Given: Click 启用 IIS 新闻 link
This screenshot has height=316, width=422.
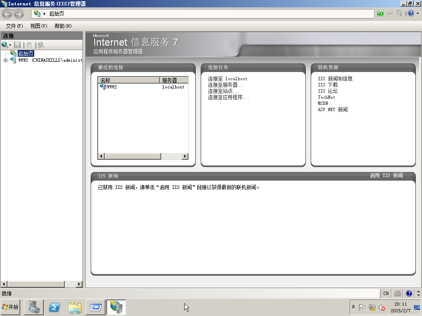Looking at the screenshot, I should [386, 175].
